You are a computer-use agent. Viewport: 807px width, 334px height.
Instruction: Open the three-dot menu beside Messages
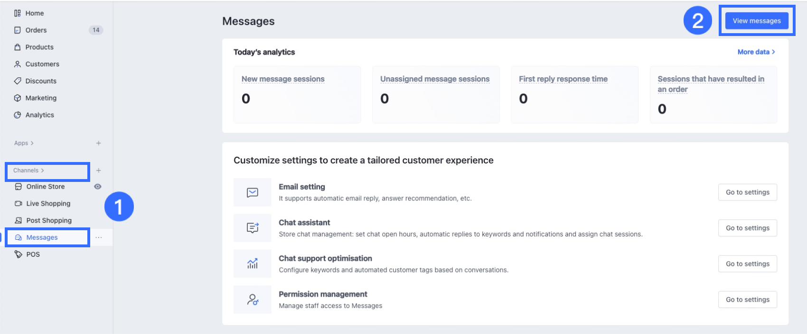(x=98, y=237)
